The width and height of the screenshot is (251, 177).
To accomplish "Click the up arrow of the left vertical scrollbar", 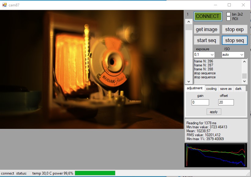I will point(189,22).
